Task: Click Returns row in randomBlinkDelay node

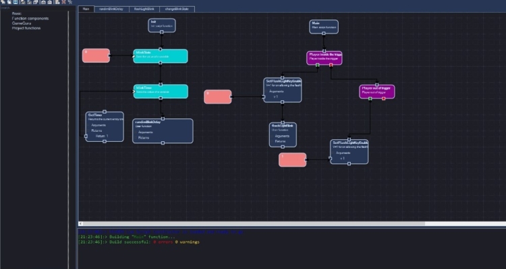Action: tap(144, 138)
